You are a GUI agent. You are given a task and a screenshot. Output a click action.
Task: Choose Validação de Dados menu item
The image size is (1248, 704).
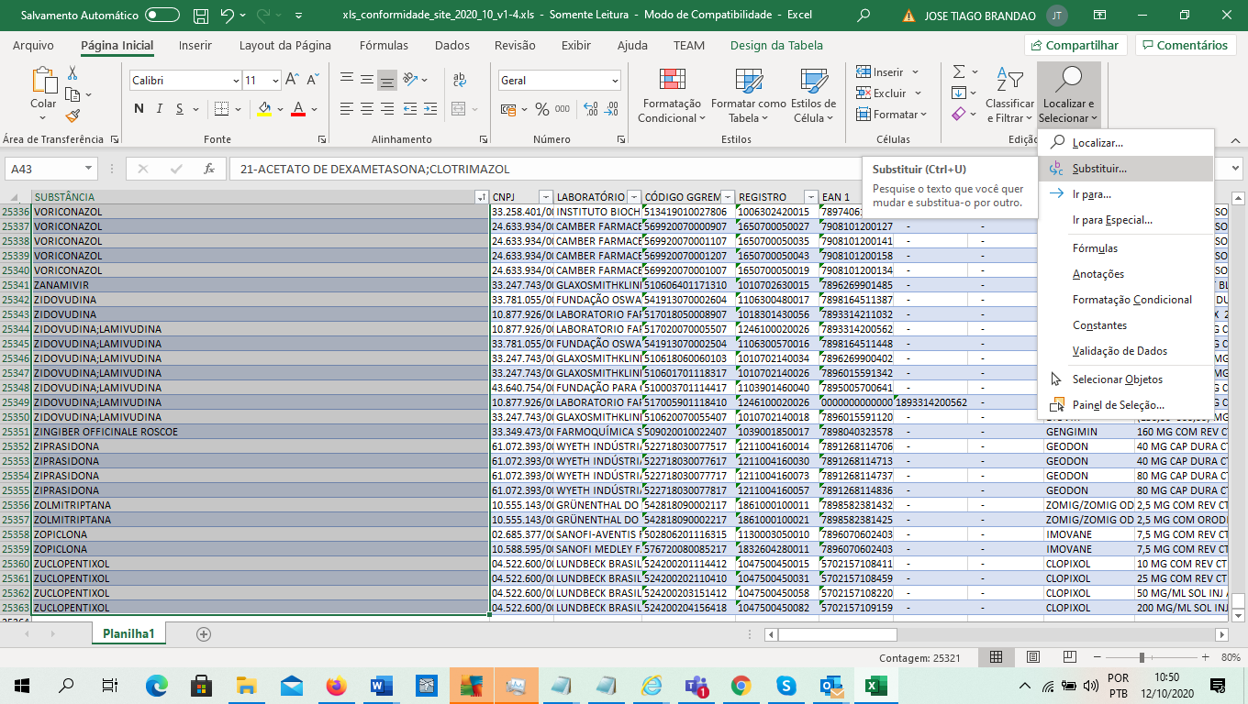click(1126, 351)
